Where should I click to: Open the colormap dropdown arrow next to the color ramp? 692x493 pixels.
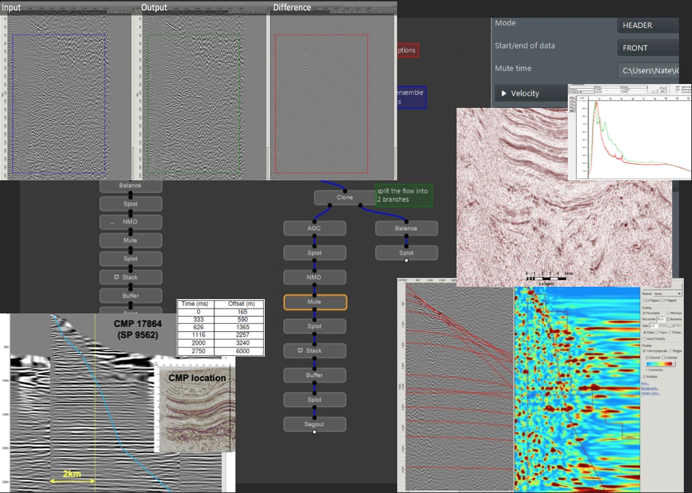tap(674, 363)
